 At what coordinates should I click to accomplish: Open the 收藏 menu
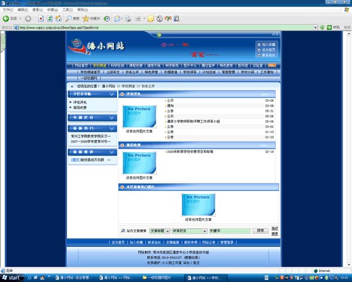click(x=53, y=10)
